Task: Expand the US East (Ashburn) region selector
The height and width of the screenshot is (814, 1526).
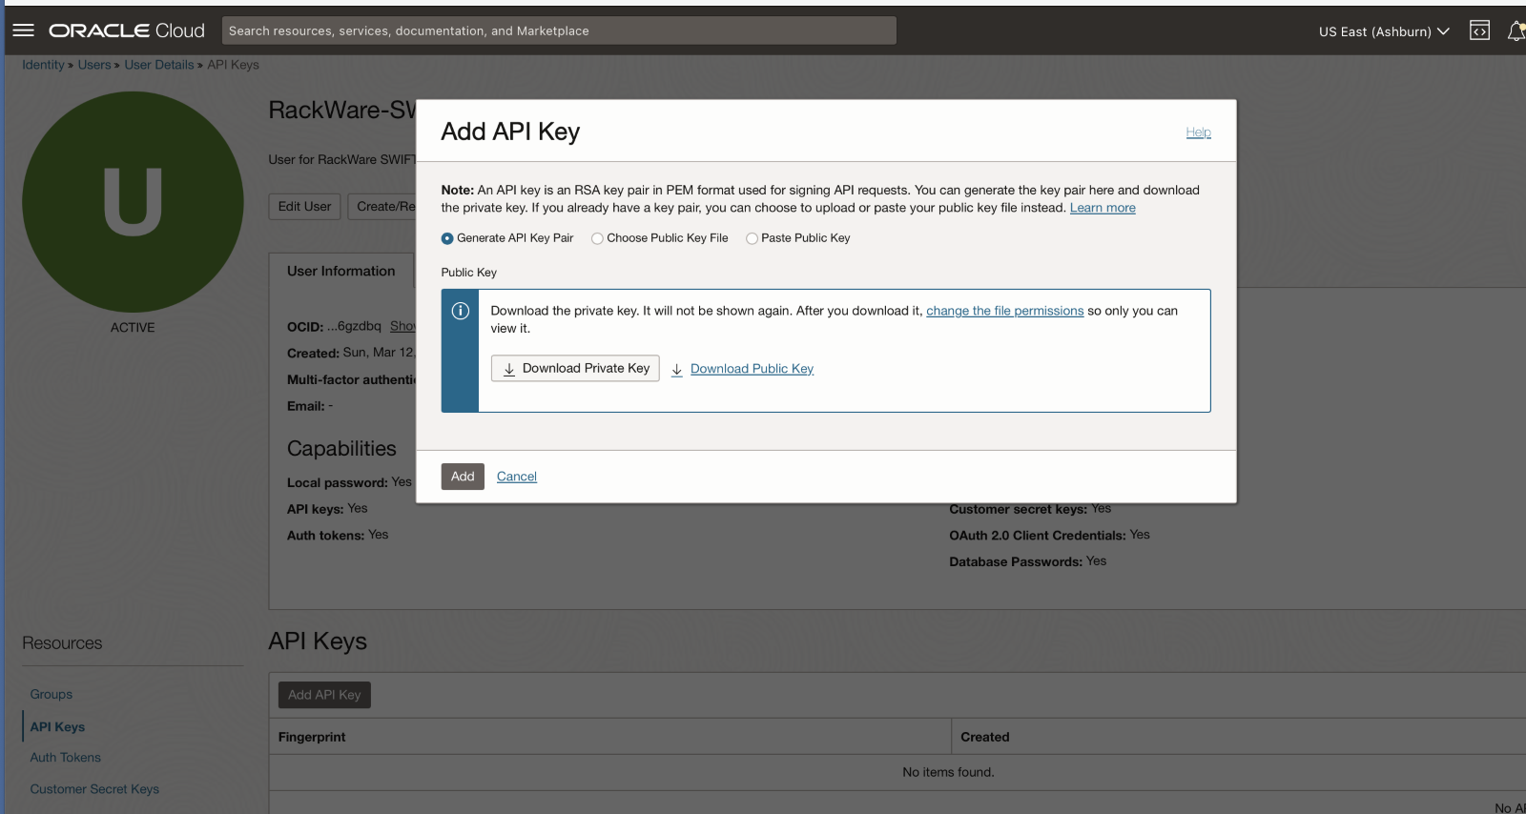Action: (1384, 31)
